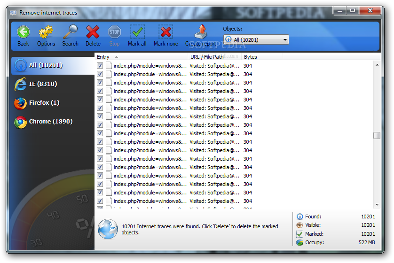Select the Firefox (1) category
The width and height of the screenshot is (394, 263).
pyautogui.click(x=53, y=103)
